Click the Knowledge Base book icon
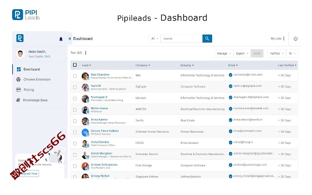Viewport: 312px width, 195px height. point(19,100)
